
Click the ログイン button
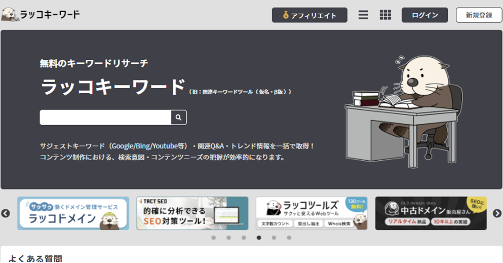pos(424,15)
